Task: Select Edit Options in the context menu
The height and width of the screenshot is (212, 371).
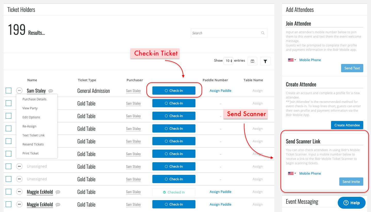Action: (x=31, y=117)
